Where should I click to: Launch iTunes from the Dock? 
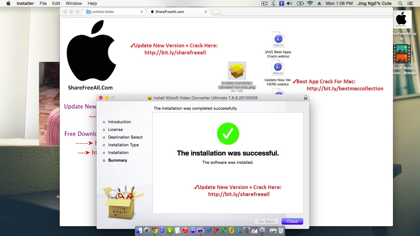click(x=185, y=230)
